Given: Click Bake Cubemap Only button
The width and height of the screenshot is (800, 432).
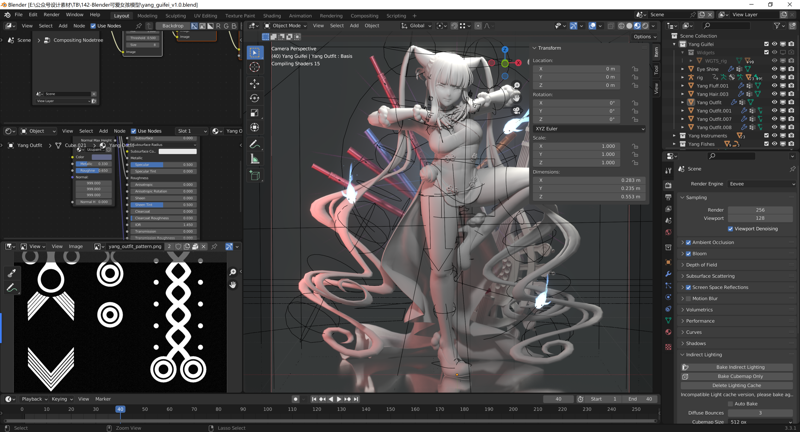Looking at the screenshot, I should [x=737, y=376].
